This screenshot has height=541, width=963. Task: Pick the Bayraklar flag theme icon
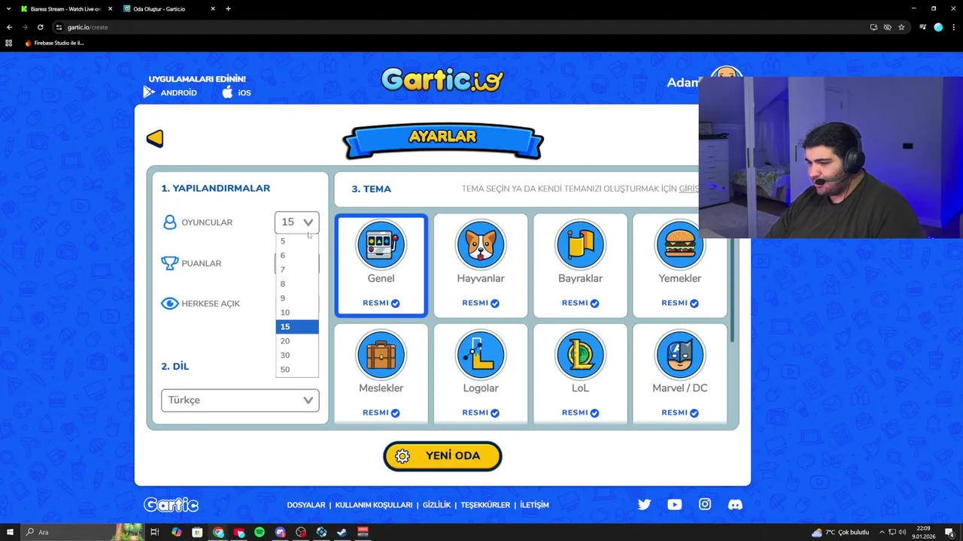pos(580,244)
